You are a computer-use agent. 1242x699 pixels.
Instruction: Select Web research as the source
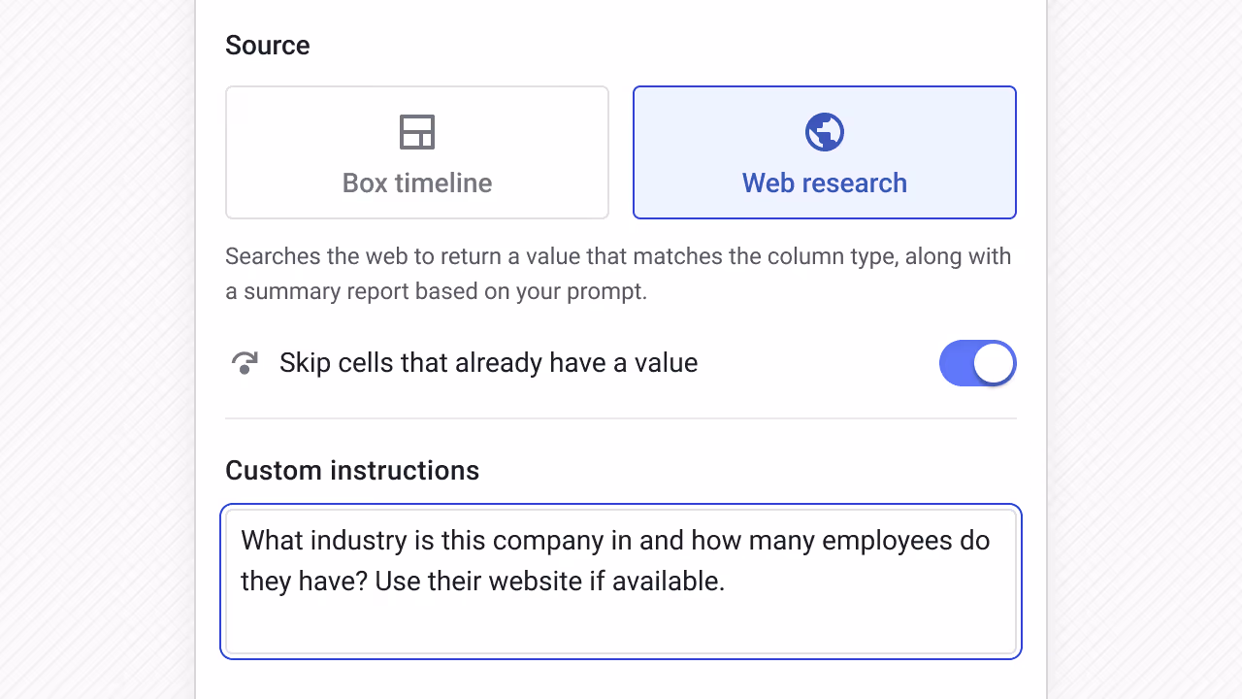(x=824, y=151)
